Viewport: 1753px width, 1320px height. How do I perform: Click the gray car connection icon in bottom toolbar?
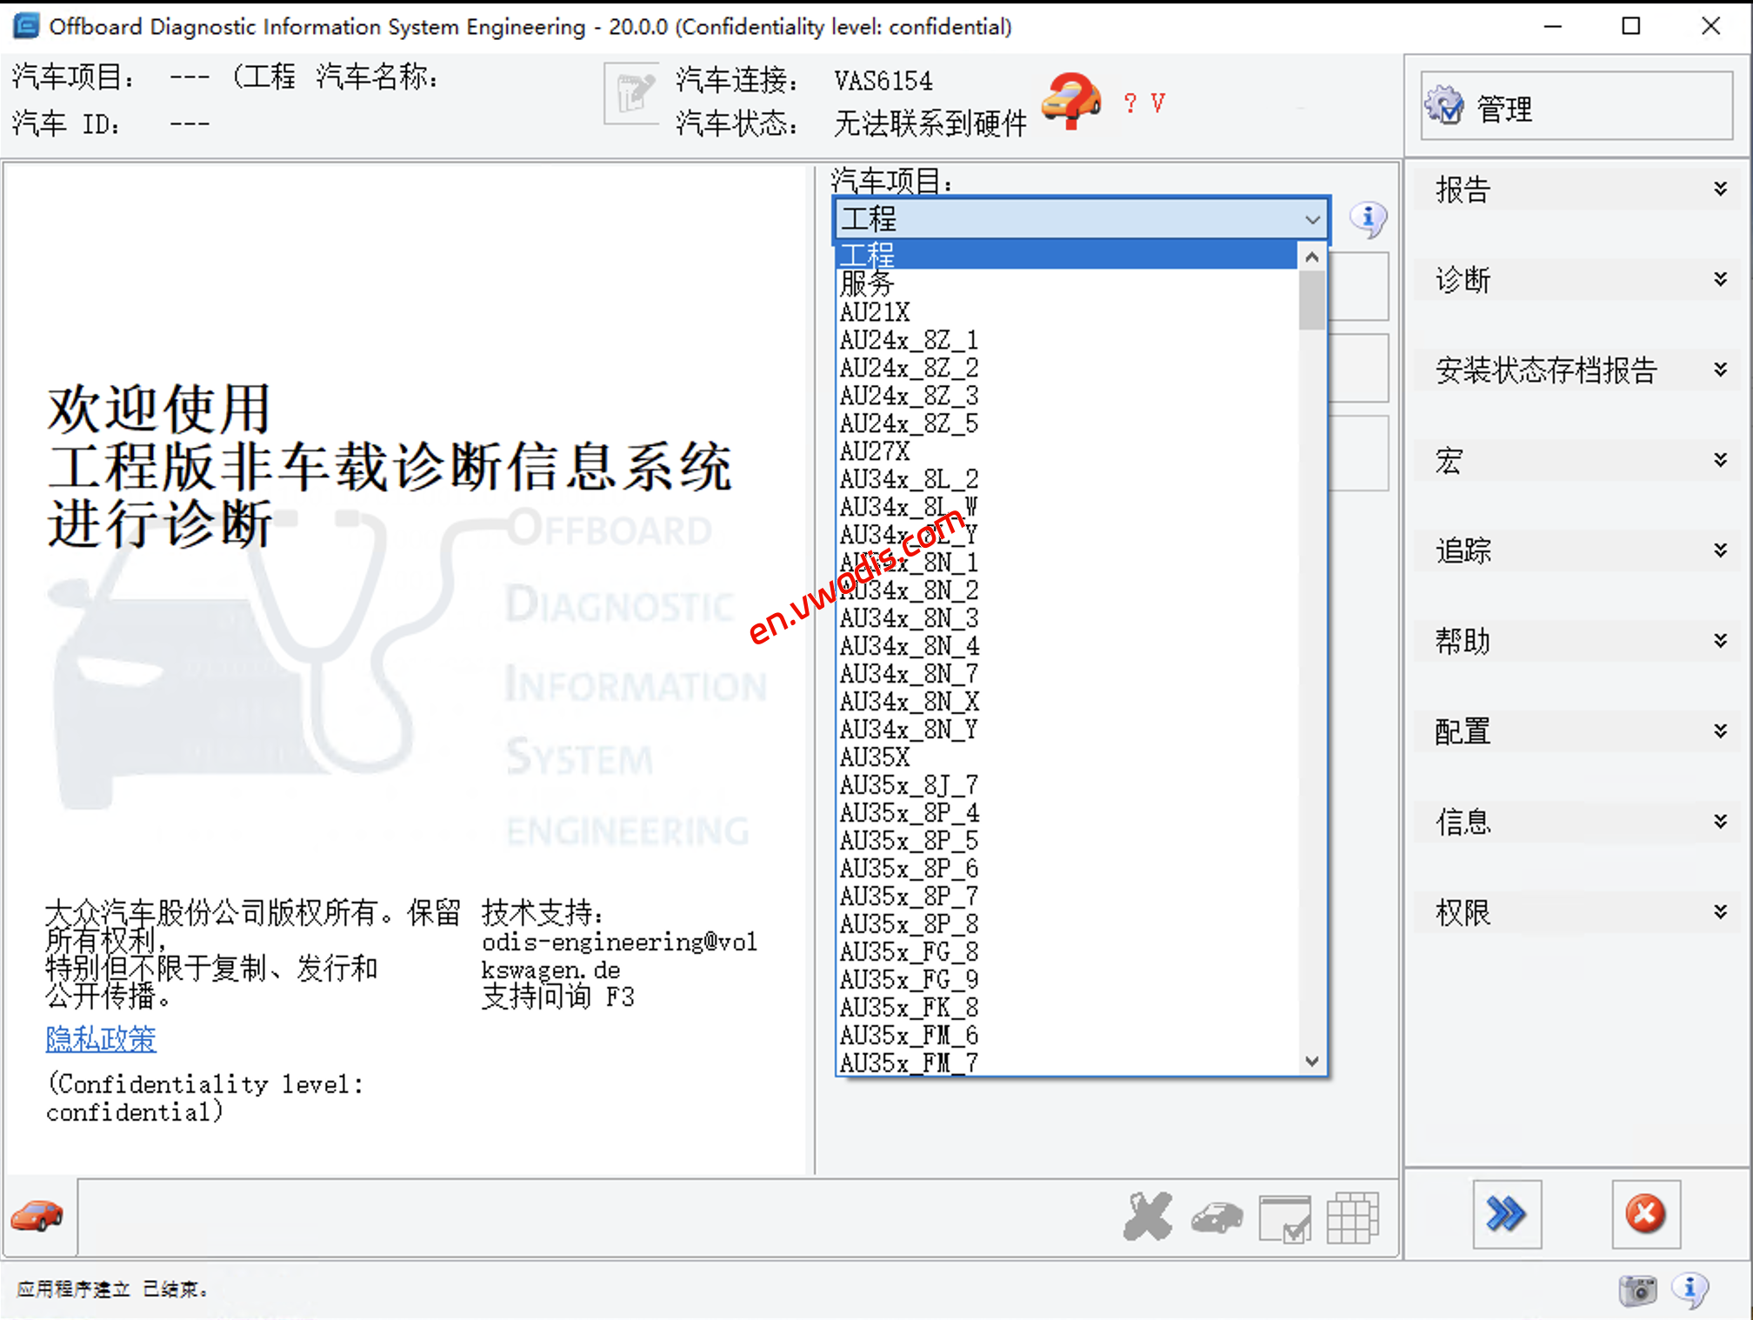pyautogui.click(x=1216, y=1218)
